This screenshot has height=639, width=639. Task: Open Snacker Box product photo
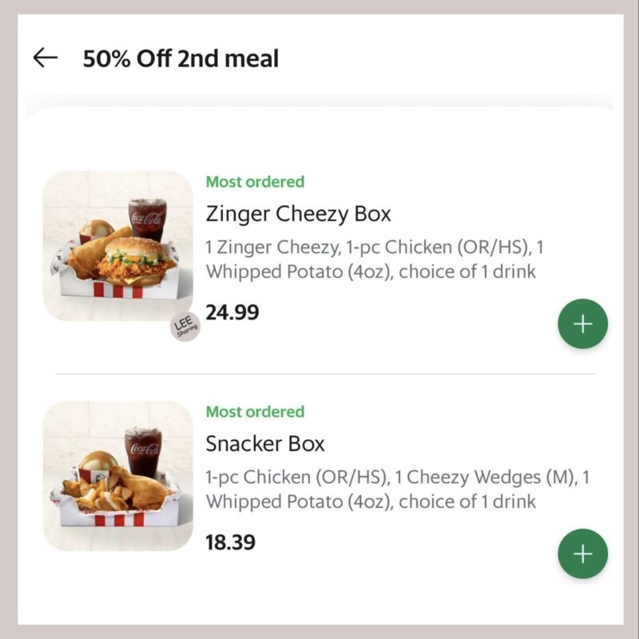(x=117, y=476)
